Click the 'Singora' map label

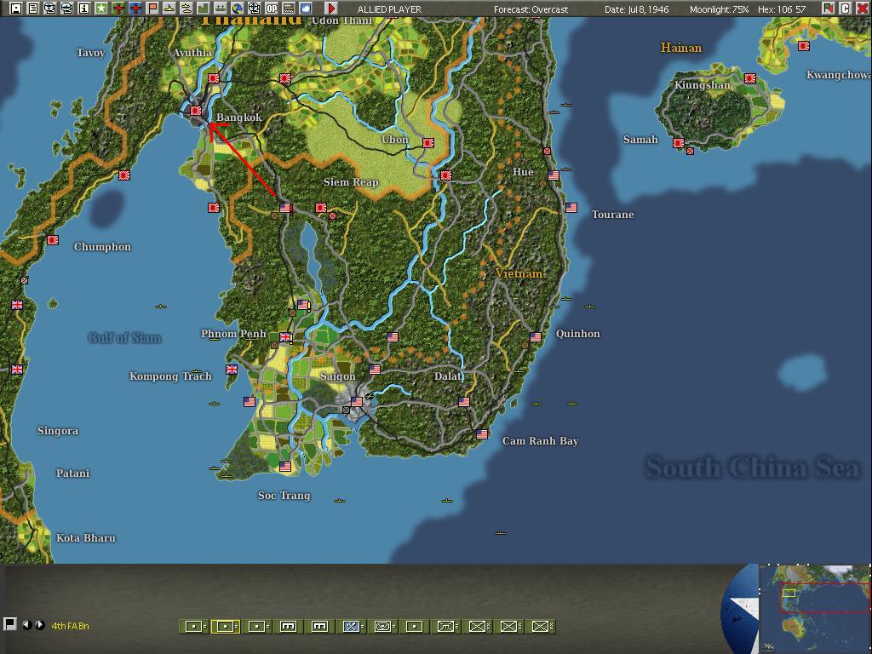pyautogui.click(x=58, y=431)
